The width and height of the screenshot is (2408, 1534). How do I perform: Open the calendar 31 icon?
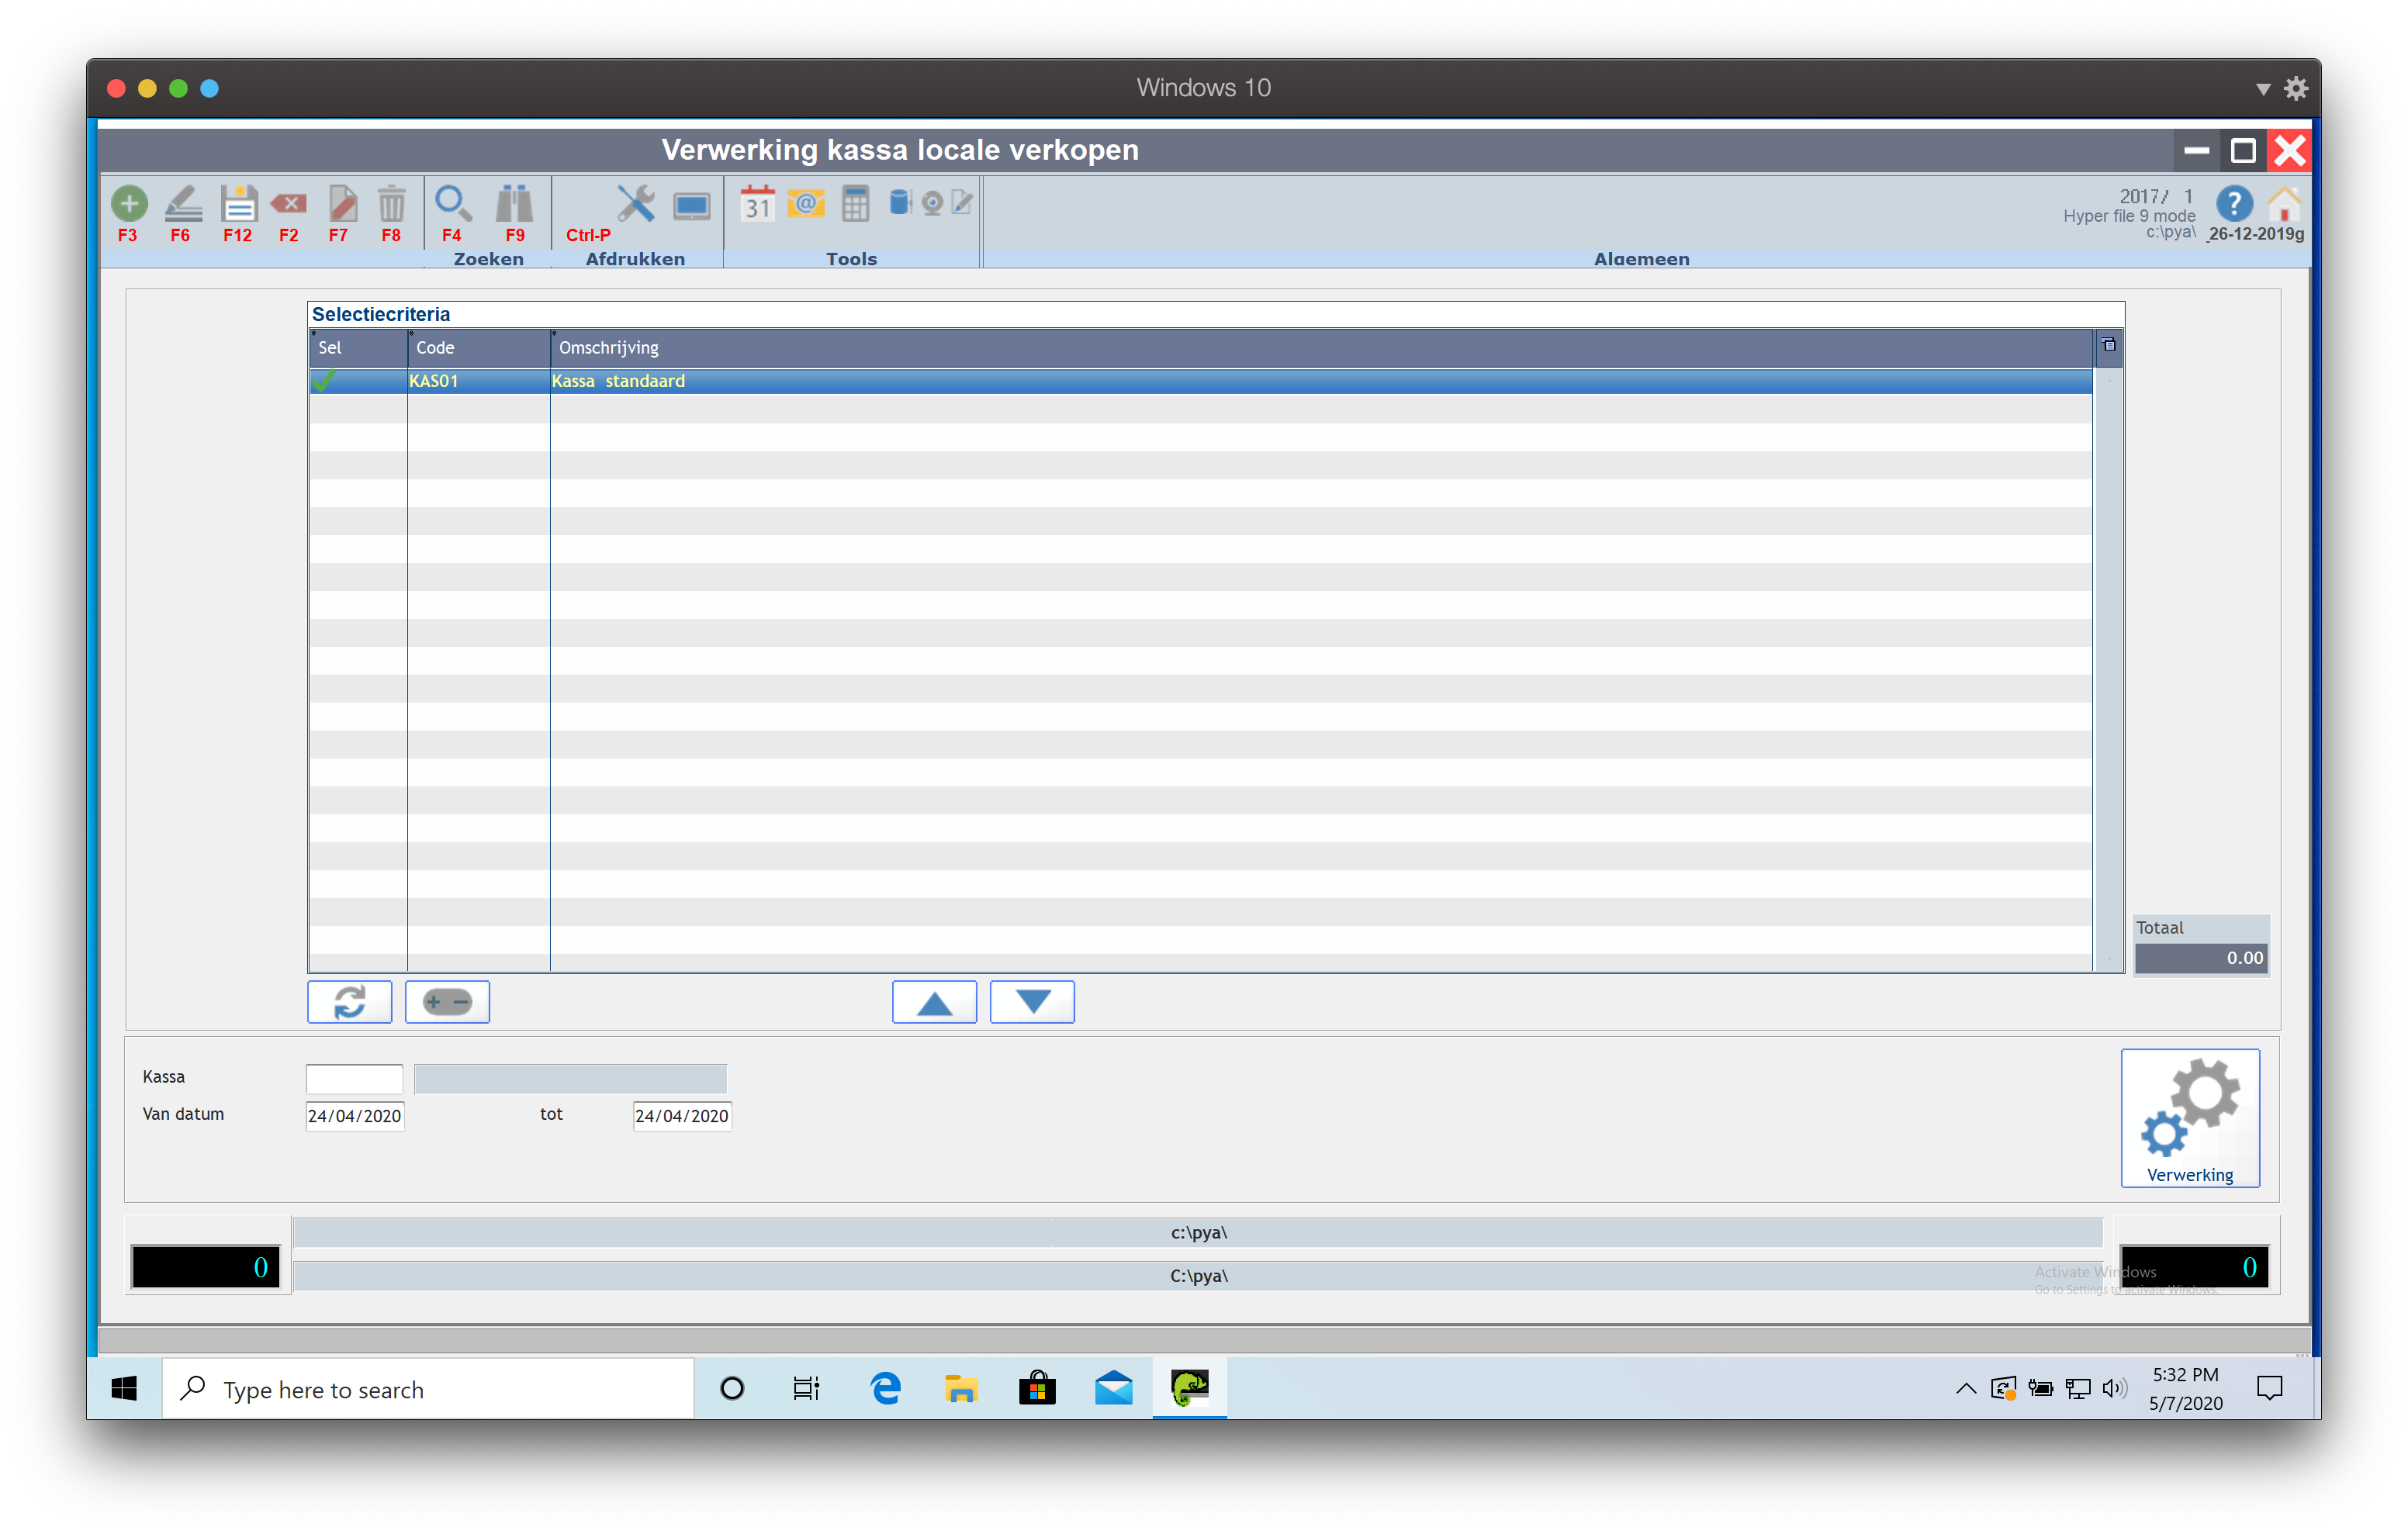tap(757, 204)
